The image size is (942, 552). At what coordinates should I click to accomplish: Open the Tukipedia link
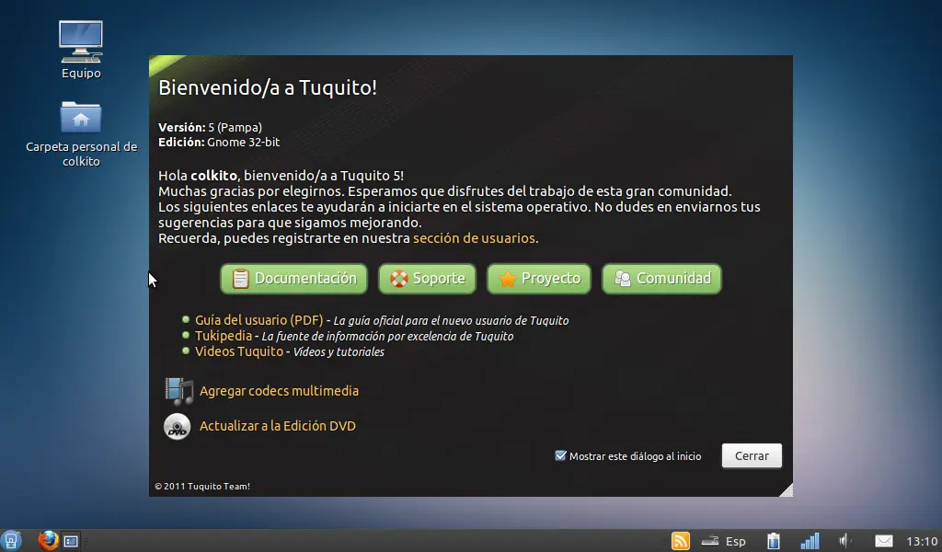coord(224,336)
